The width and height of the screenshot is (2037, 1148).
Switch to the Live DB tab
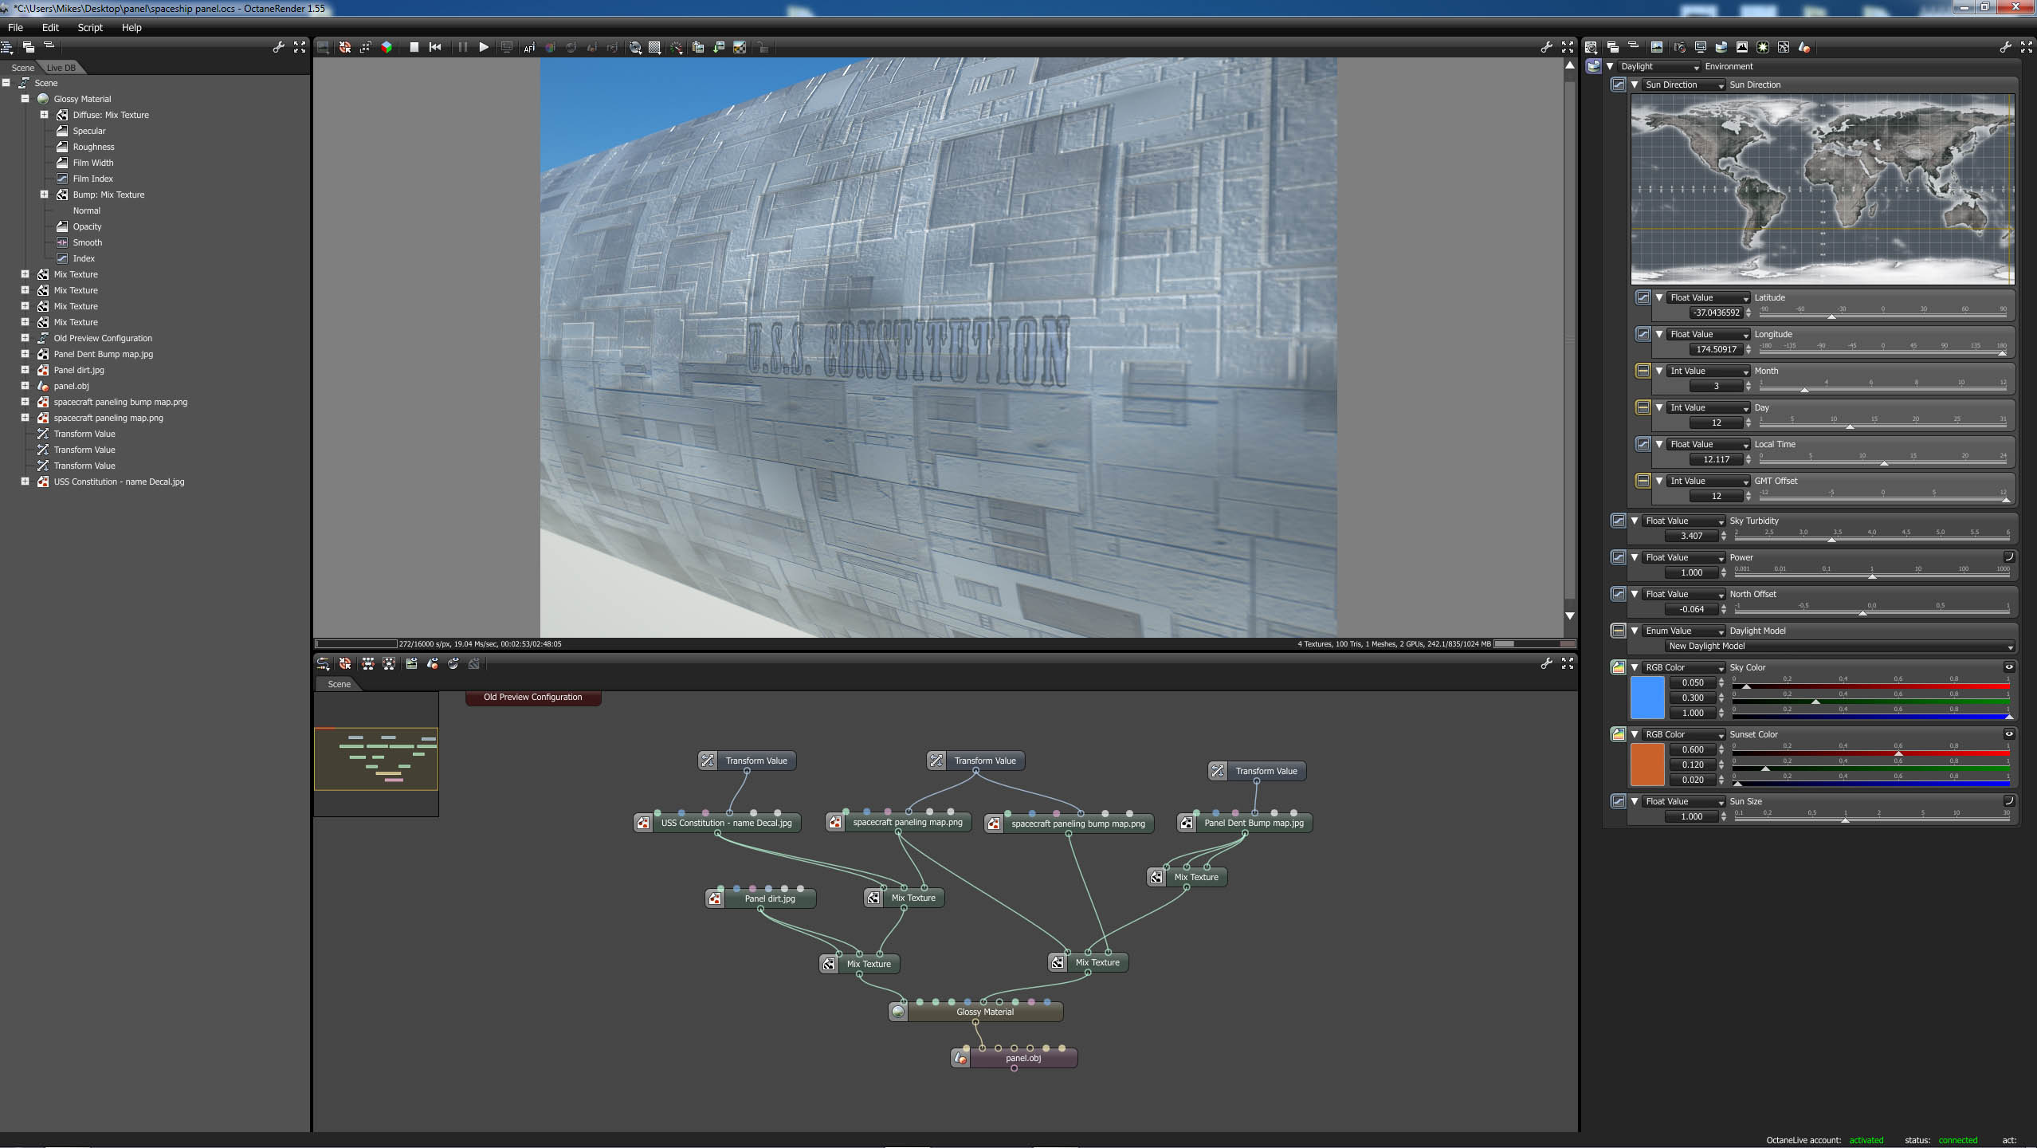tap(61, 68)
